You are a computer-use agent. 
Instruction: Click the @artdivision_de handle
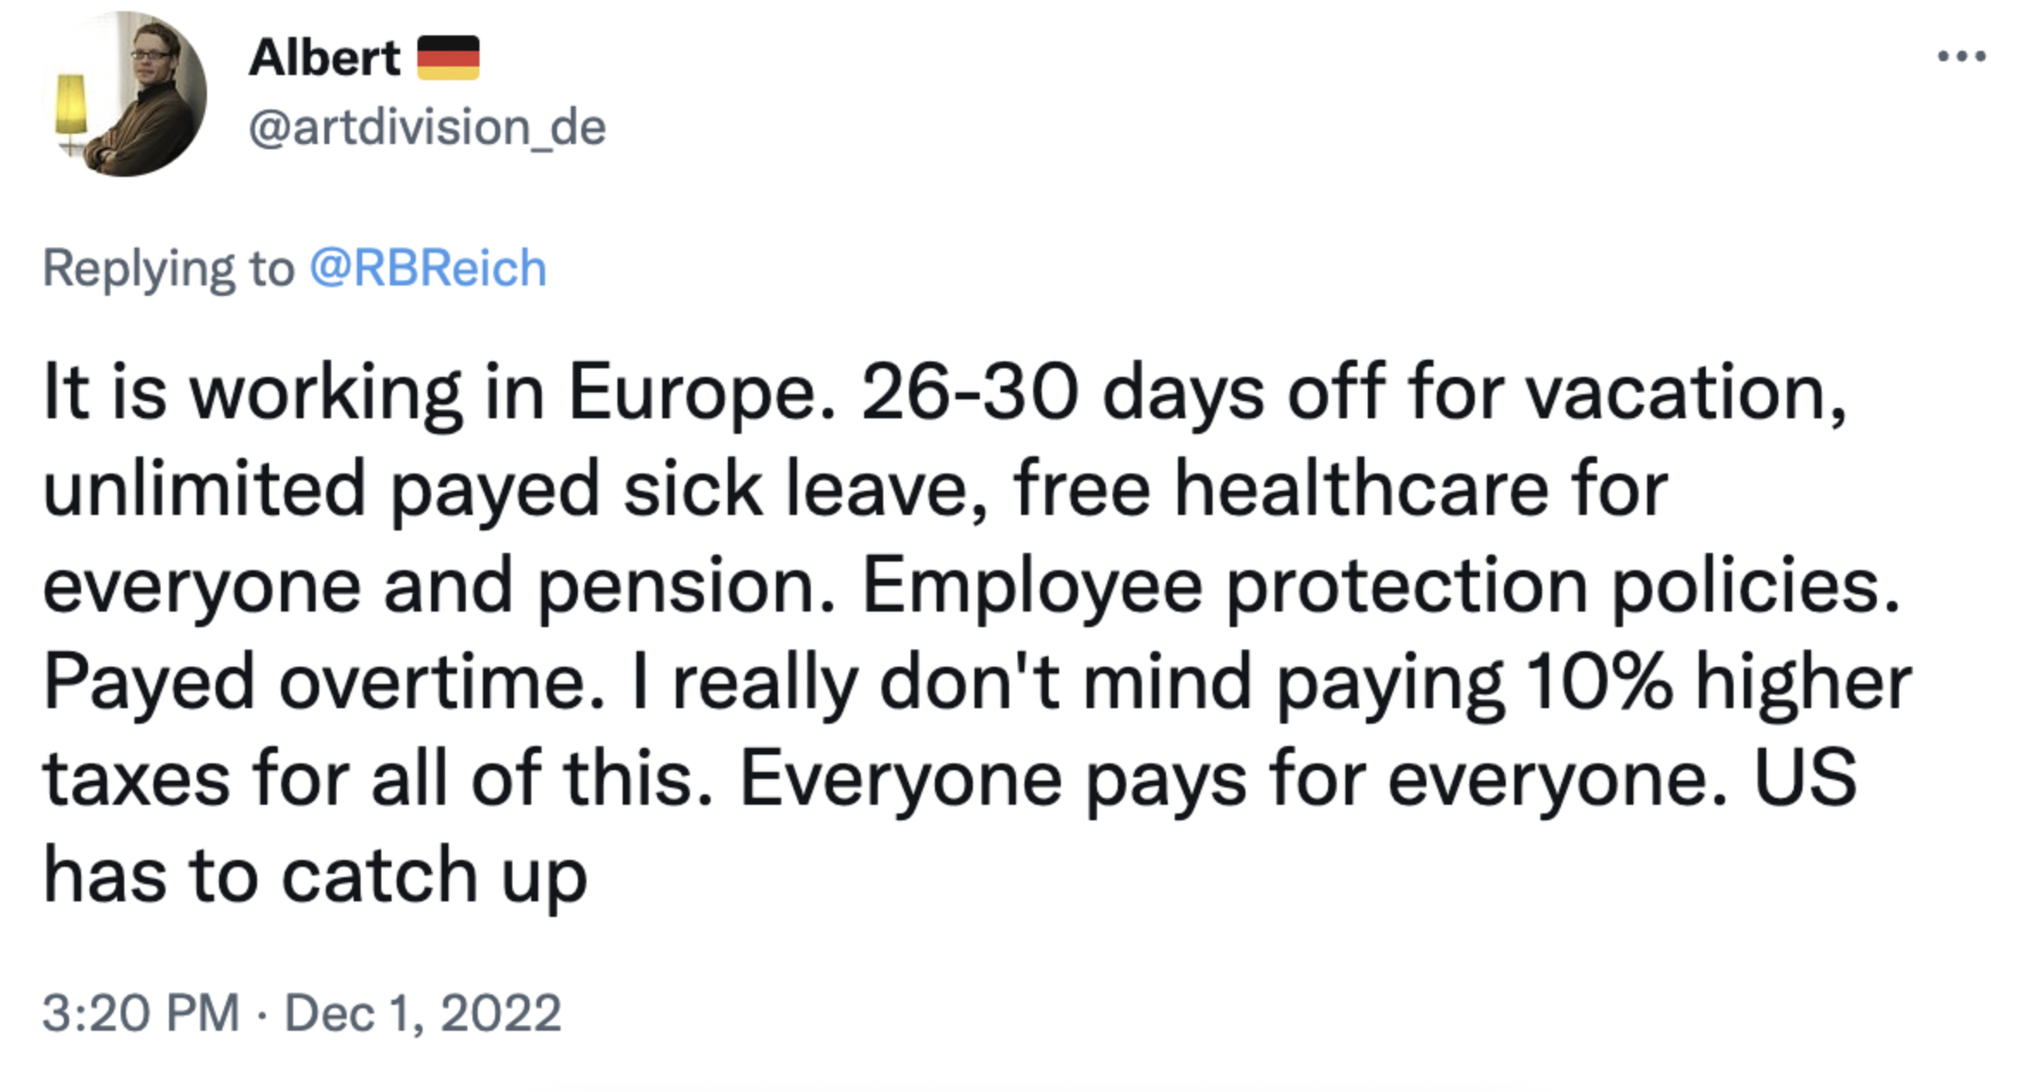point(427,128)
